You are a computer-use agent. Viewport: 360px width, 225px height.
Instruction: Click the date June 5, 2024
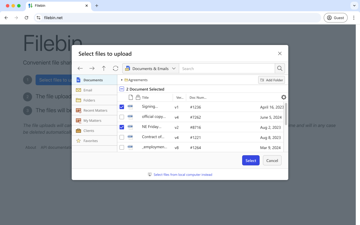[271, 117]
